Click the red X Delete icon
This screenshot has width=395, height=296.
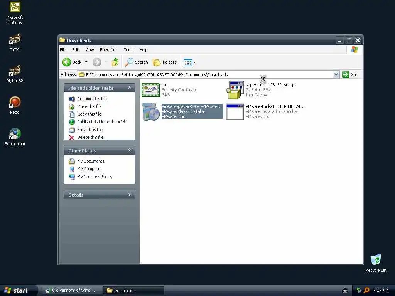point(71,138)
